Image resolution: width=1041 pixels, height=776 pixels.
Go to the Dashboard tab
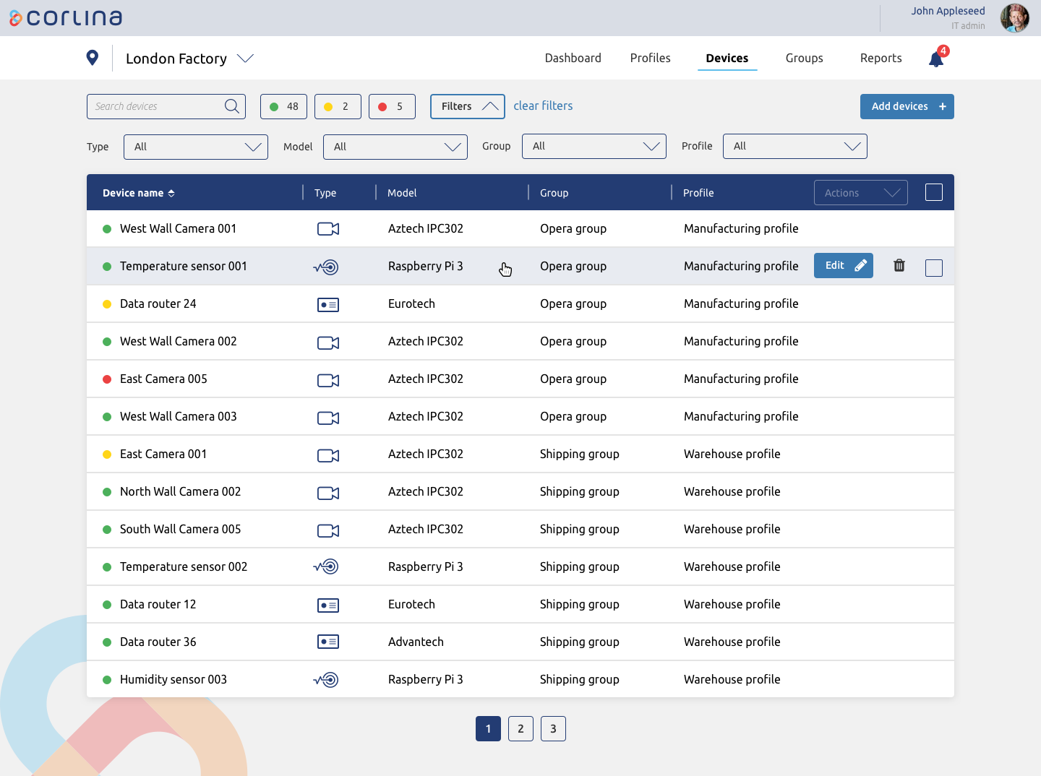point(573,58)
